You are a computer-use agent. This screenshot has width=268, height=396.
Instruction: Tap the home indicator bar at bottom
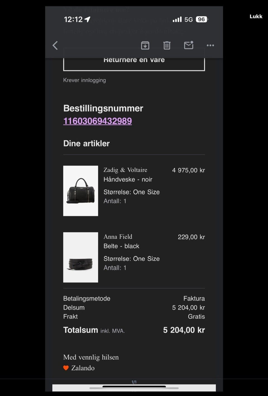[134, 387]
